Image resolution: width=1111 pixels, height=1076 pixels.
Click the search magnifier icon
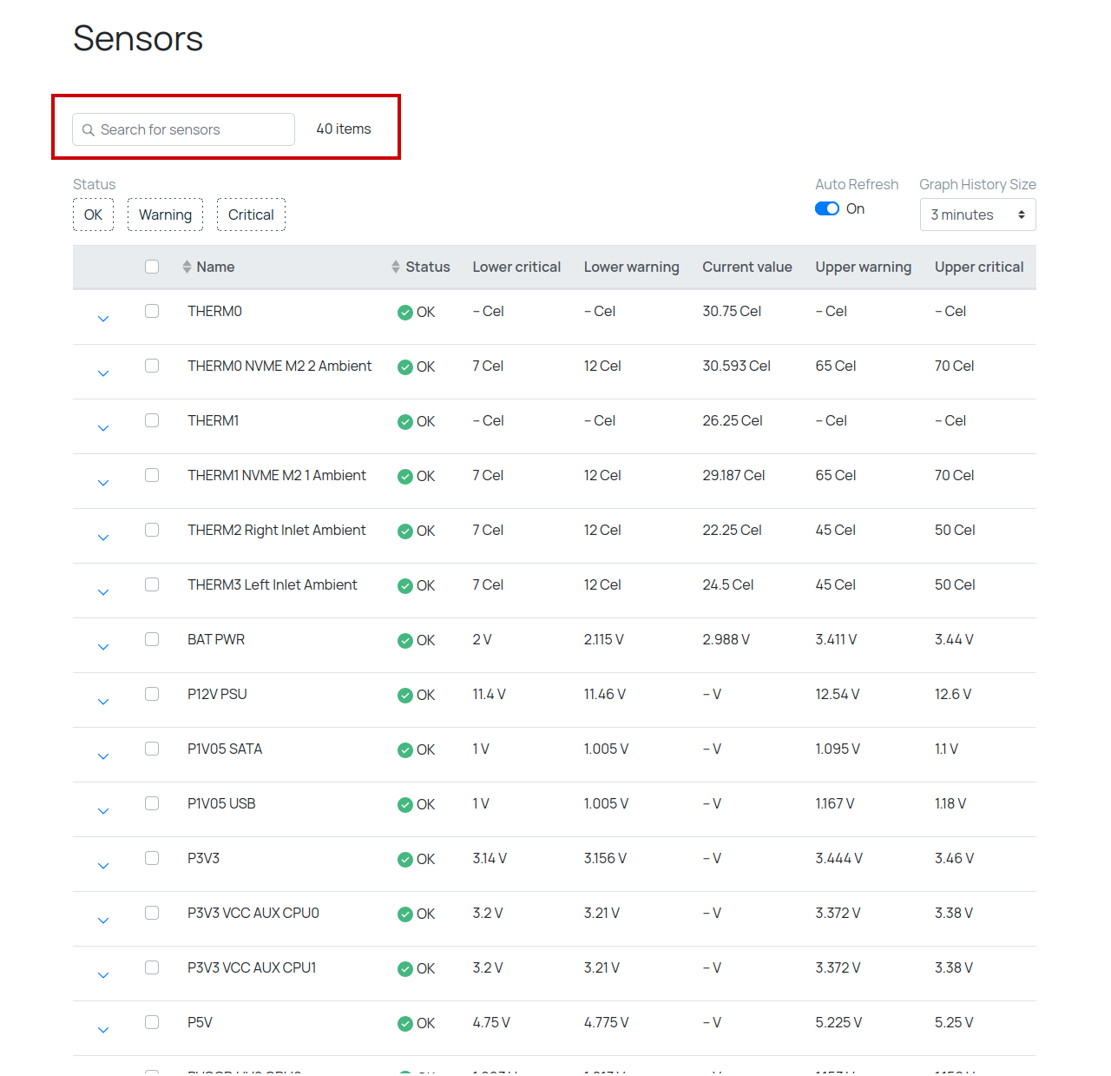click(x=89, y=130)
